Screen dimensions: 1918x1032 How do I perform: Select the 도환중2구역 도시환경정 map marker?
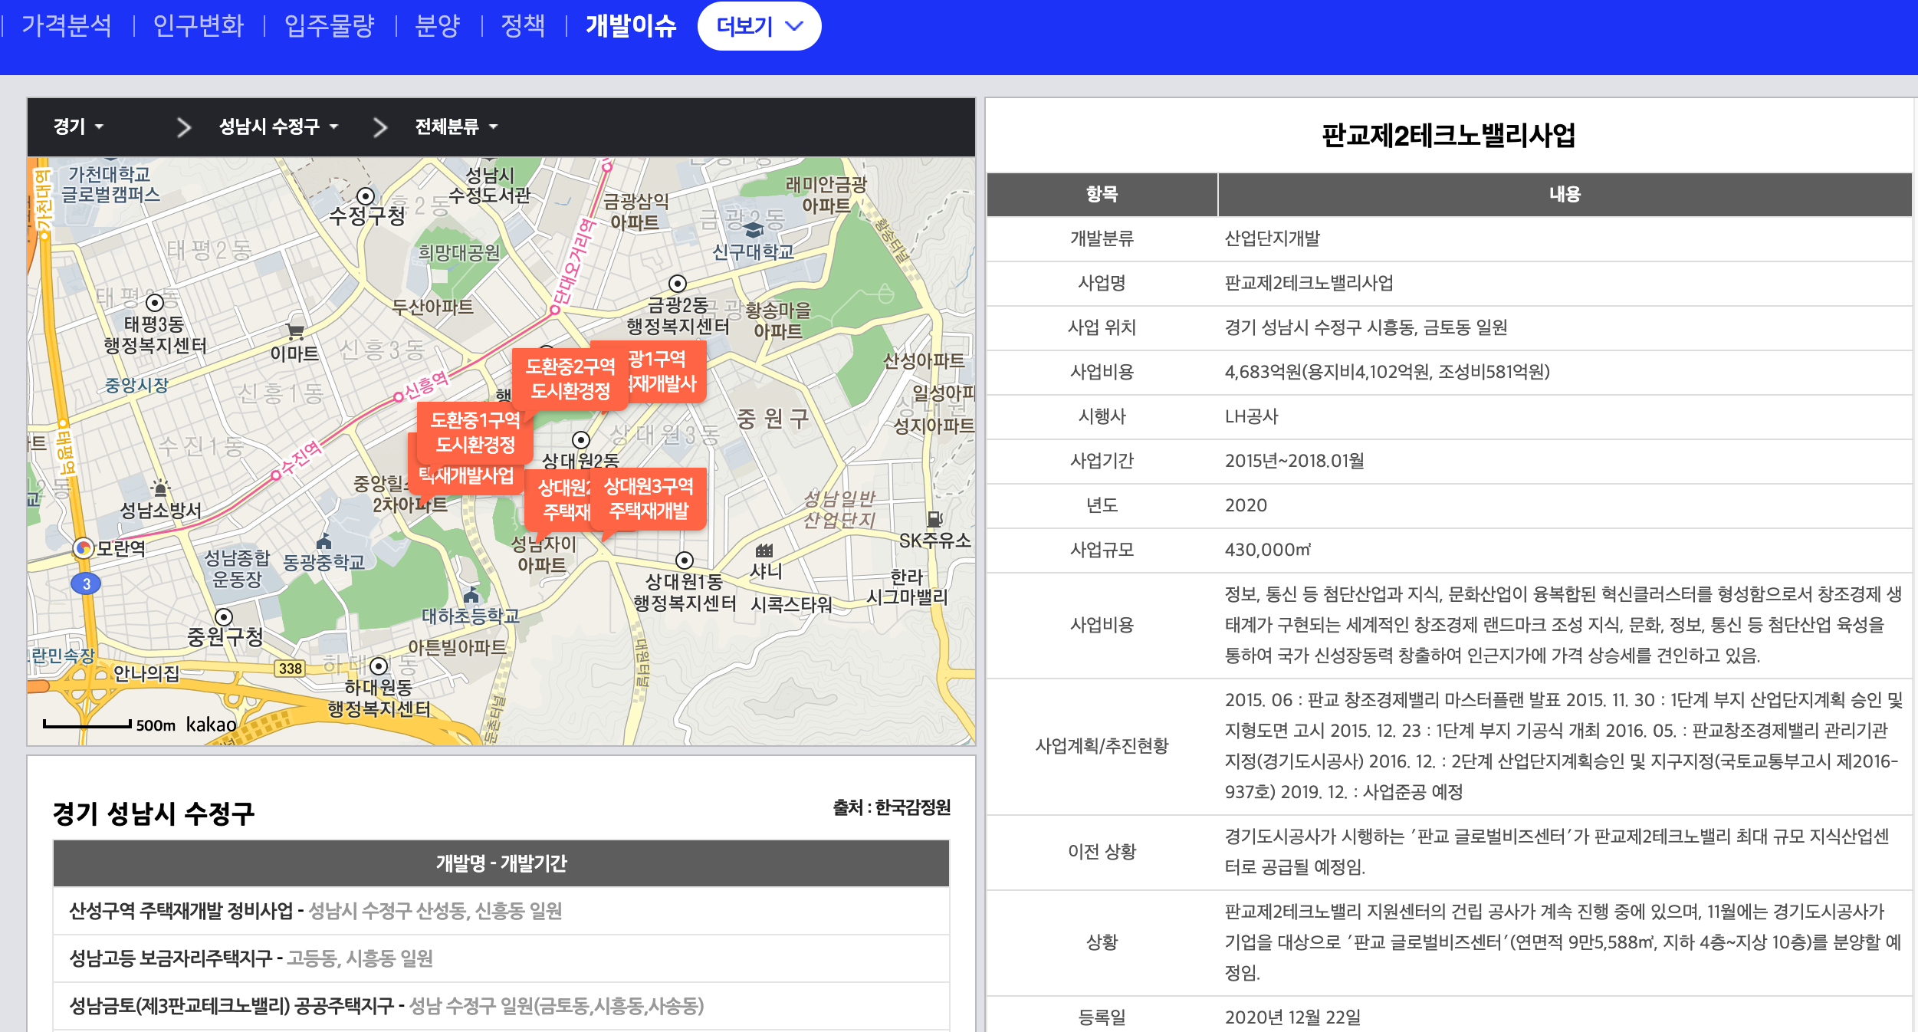pyautogui.click(x=570, y=379)
